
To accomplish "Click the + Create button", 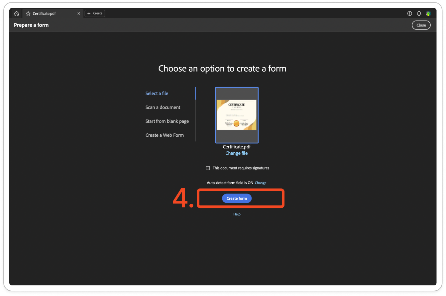I will [95, 13].
